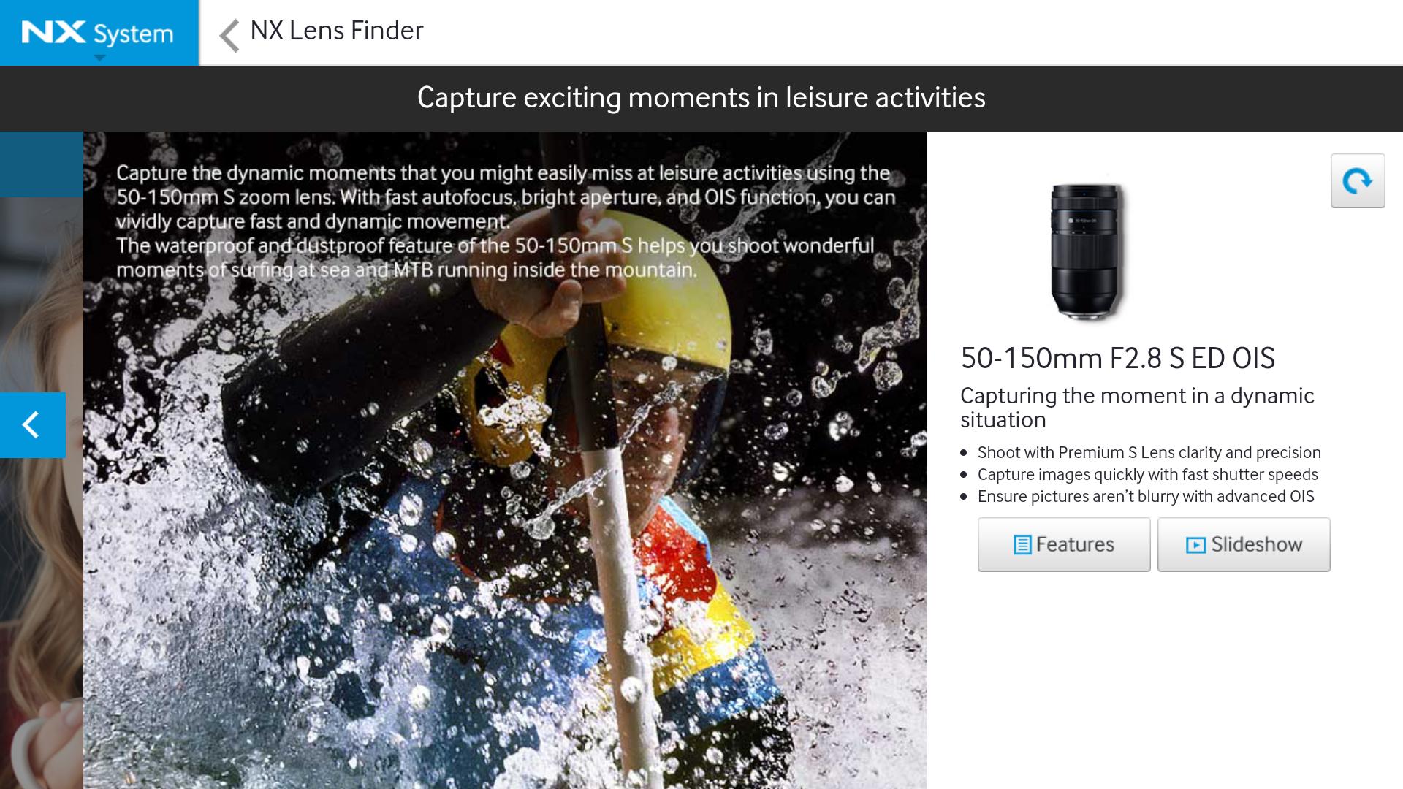Show previous slide with left arrow button

(x=33, y=425)
